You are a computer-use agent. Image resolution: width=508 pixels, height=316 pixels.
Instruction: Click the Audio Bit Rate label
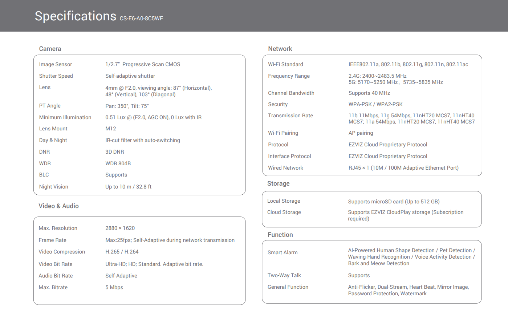56,276
